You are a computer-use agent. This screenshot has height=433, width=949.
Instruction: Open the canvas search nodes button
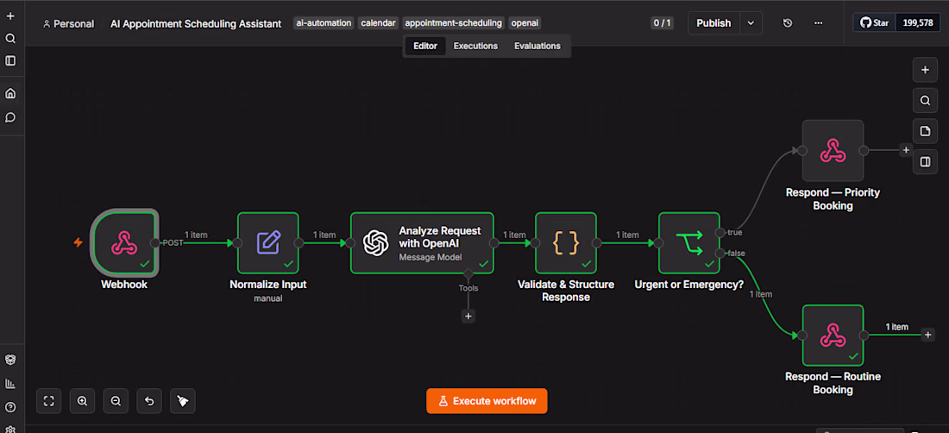[925, 100]
